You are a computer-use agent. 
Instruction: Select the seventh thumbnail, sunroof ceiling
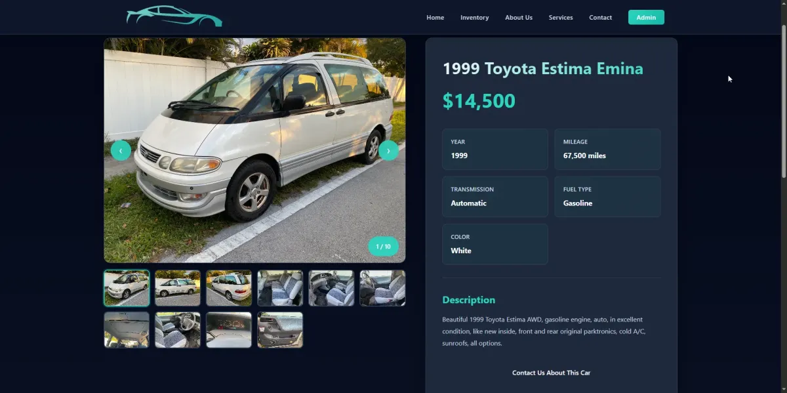point(127,329)
